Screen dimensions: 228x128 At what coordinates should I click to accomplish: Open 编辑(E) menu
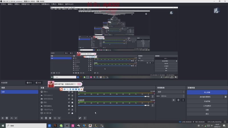(10, 4)
